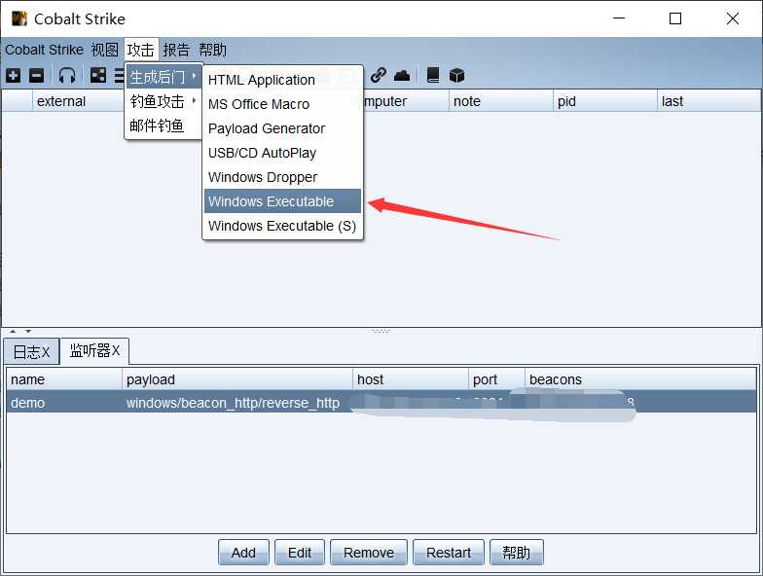Sort listeners by name column
This screenshot has width=763, height=576.
[x=64, y=379]
